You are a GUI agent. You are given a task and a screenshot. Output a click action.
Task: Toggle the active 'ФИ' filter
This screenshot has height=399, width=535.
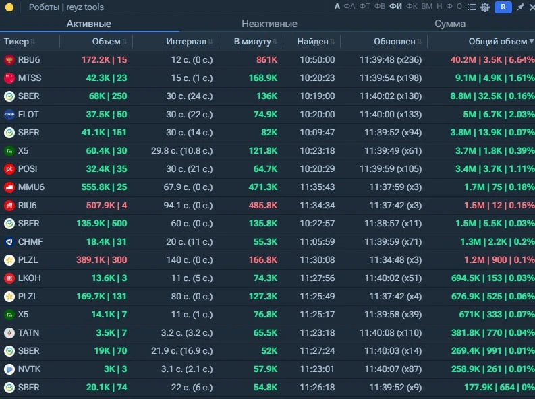pyautogui.click(x=395, y=7)
